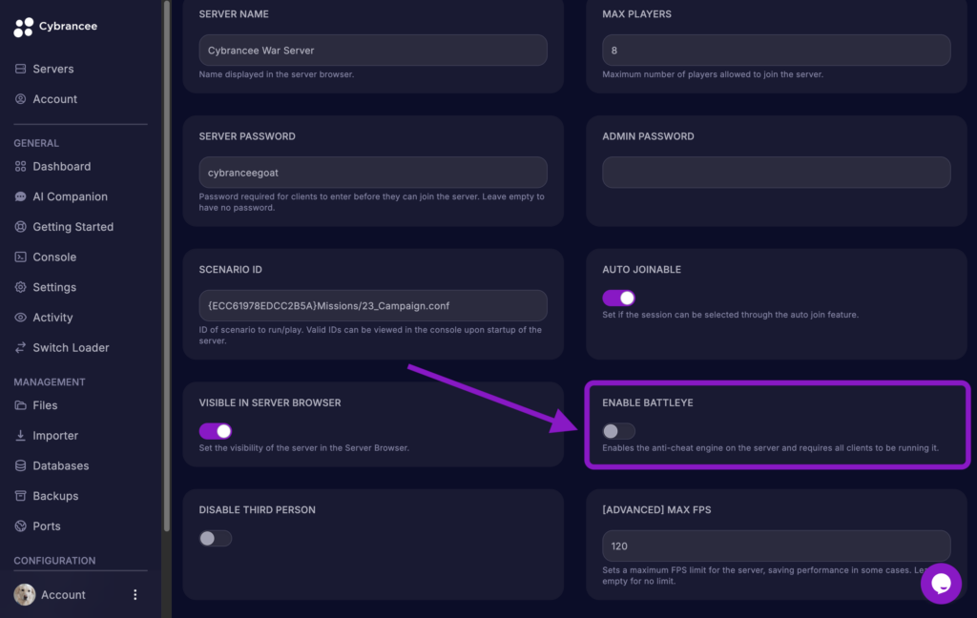
Task: Click the 'CONFIGURATION' section label
Action: click(54, 561)
